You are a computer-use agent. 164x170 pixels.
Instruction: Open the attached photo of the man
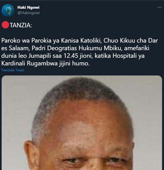pos(82,123)
